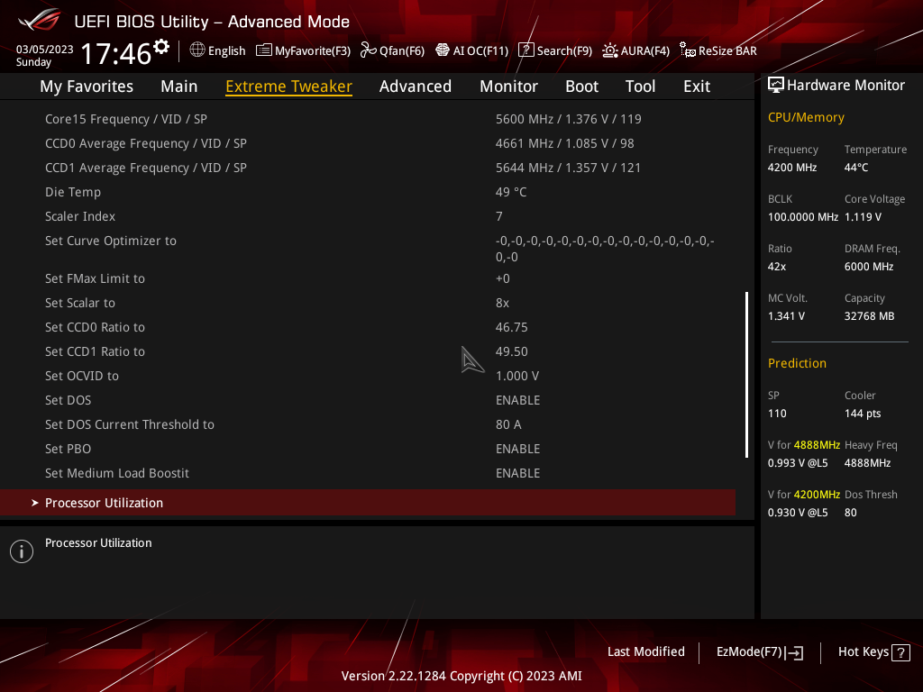Click the Prediction heading
The height and width of the screenshot is (692, 923).
(x=797, y=363)
